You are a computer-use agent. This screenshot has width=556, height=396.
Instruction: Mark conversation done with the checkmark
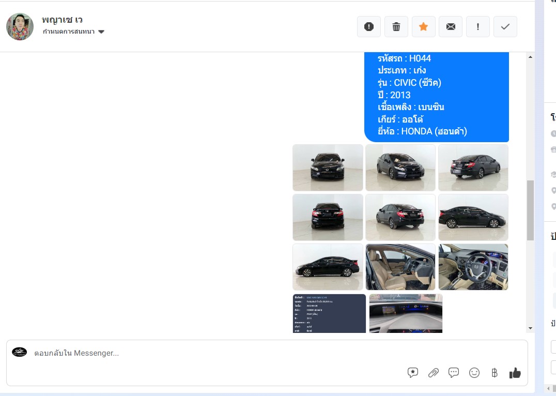505,27
